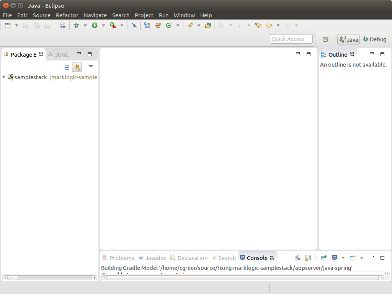This screenshot has width=392, height=294.
Task: Click the Back navigation arrow
Action: point(269,25)
